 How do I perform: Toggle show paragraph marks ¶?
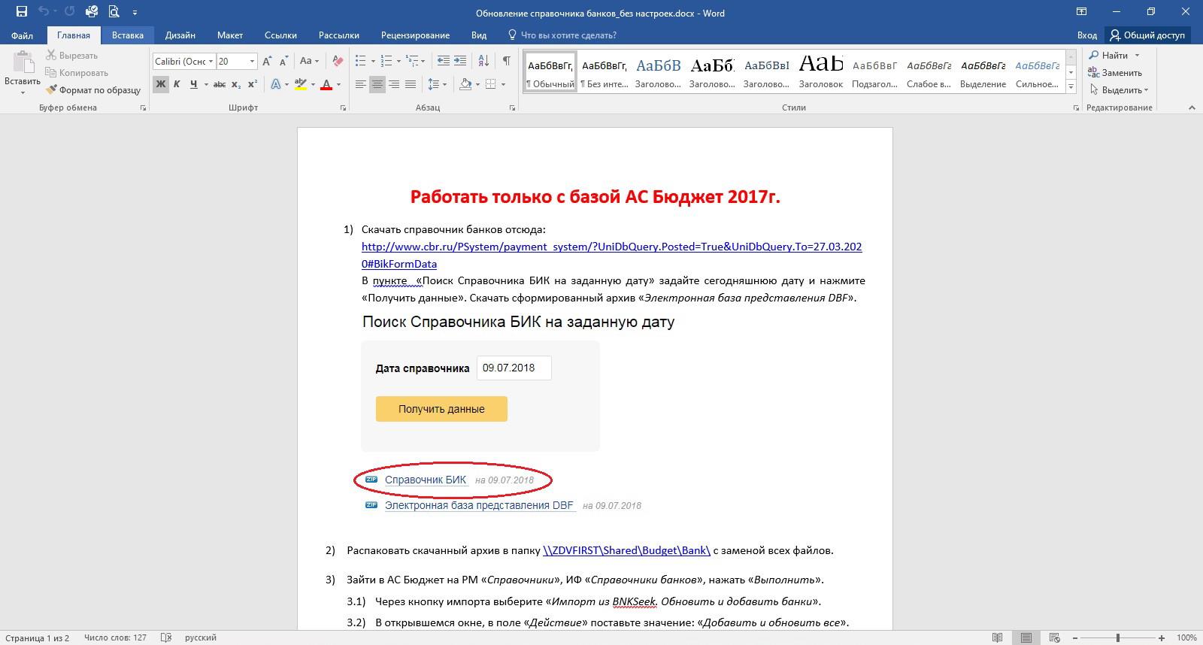click(507, 62)
